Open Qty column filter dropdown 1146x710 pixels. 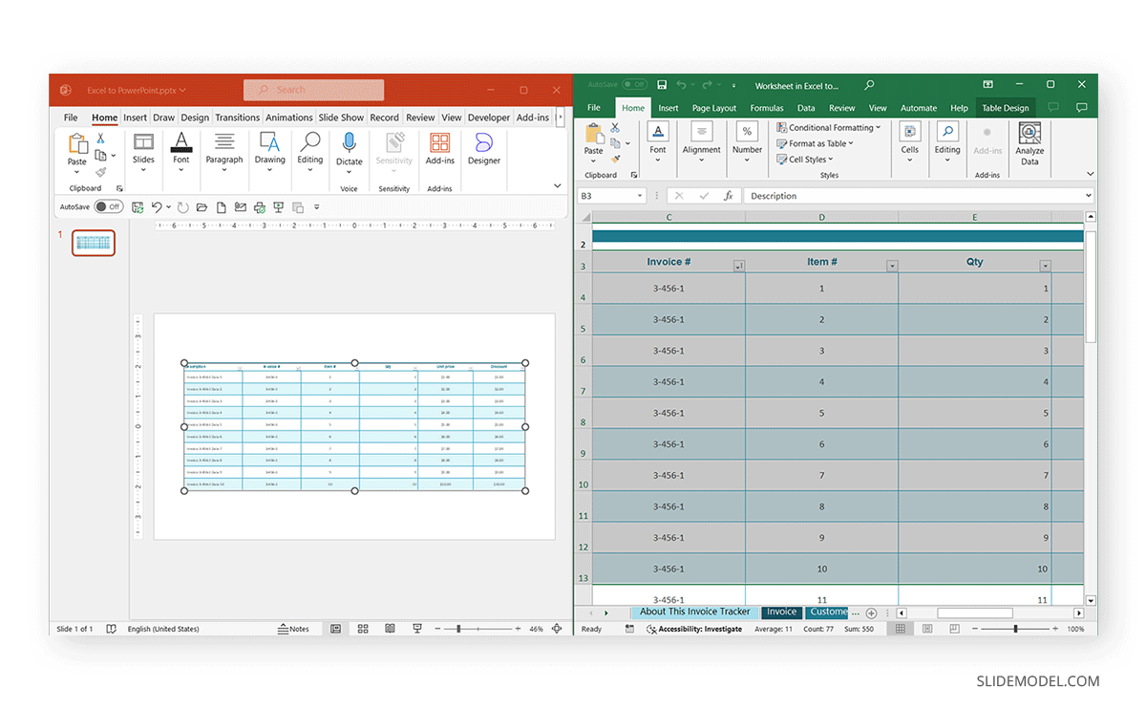1045,267
